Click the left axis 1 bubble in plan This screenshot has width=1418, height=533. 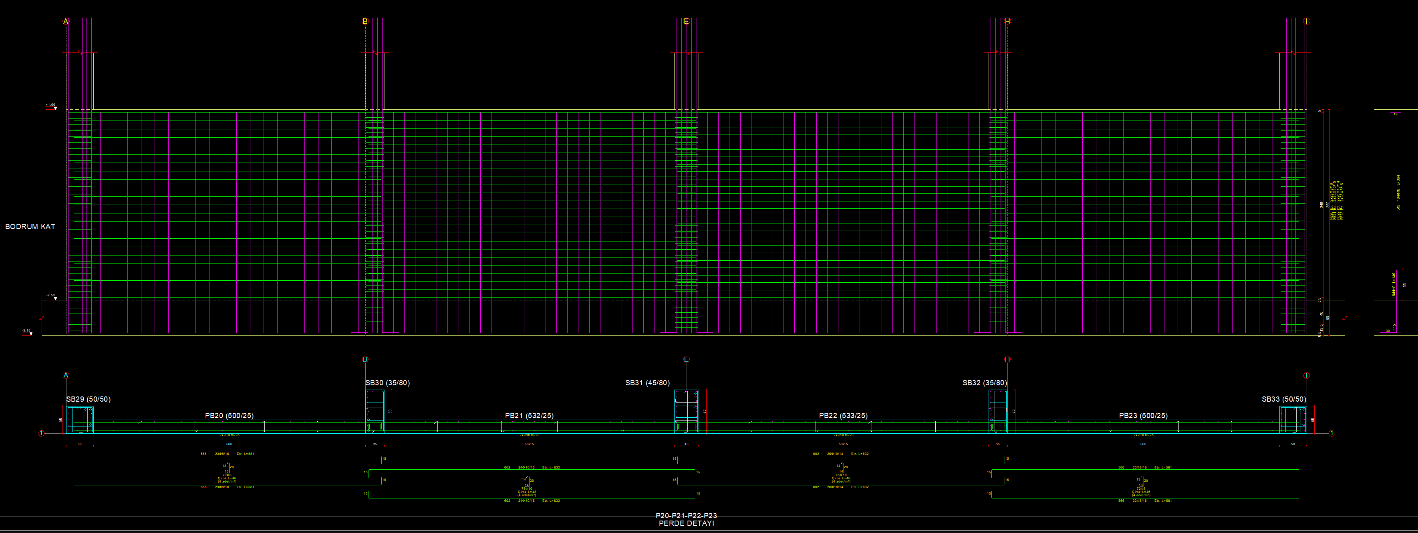(41, 433)
